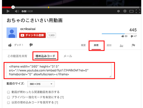Open the メール sharing tab

tap(68, 56)
